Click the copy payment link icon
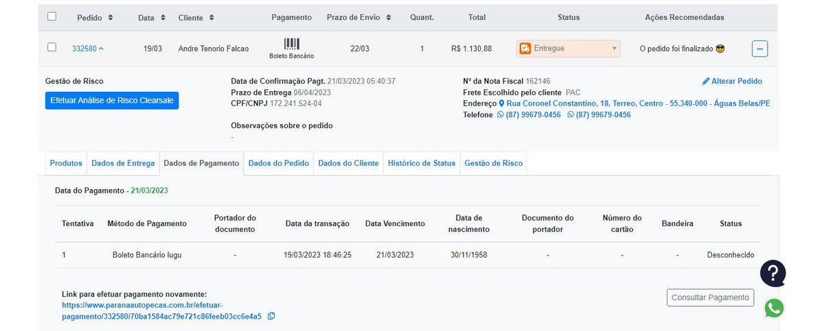 point(271,316)
